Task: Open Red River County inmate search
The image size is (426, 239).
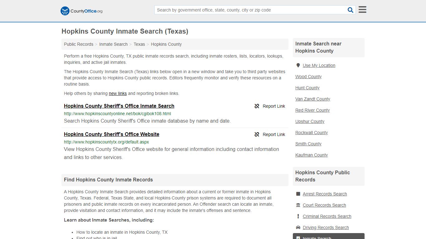Action: pyautogui.click(x=312, y=110)
